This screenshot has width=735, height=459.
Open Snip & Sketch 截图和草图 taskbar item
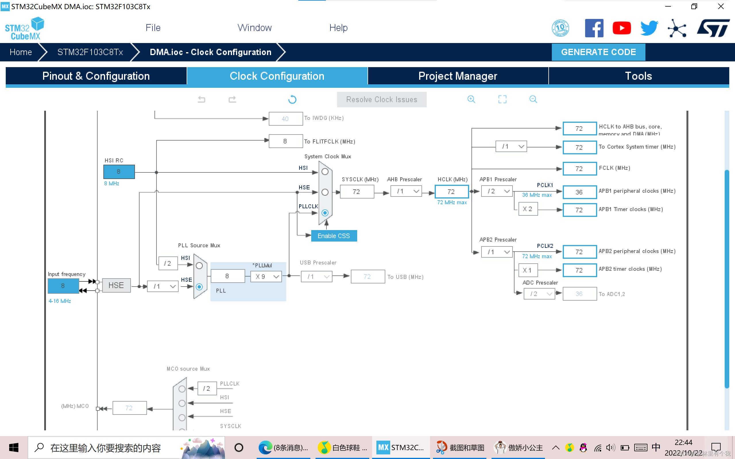[460, 448]
